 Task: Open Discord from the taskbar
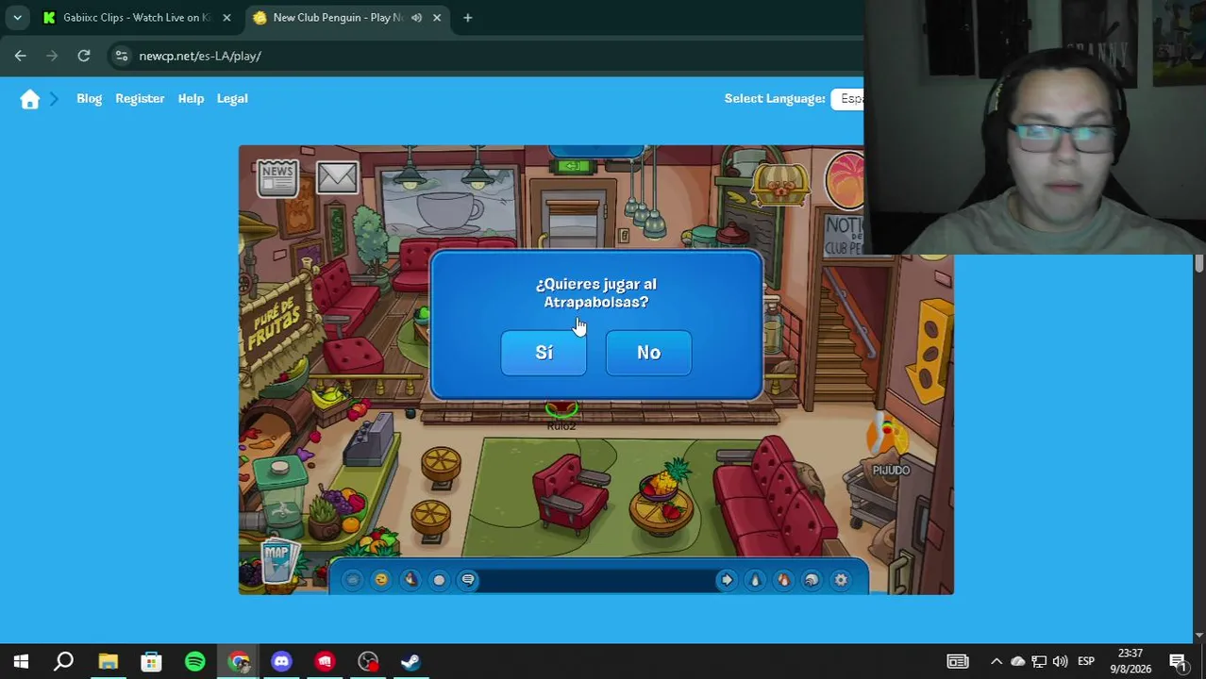click(281, 661)
